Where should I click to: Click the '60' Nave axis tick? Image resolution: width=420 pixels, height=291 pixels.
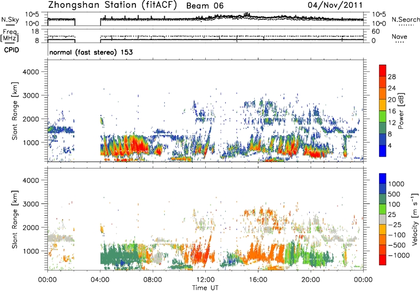375,32
